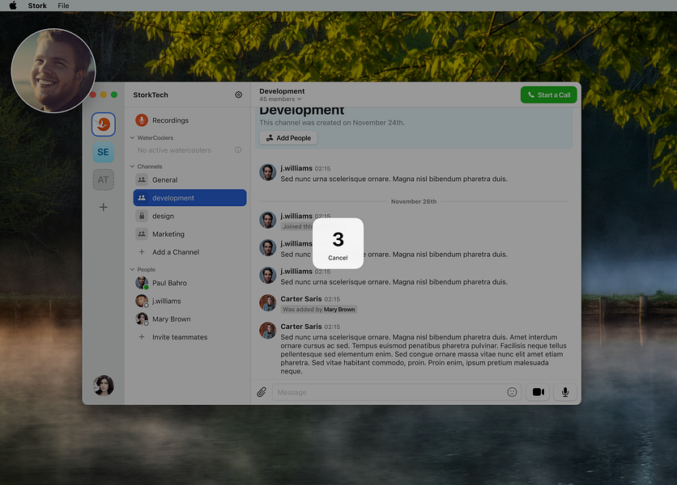This screenshot has width=677, height=485.
Task: Open the locked design channel
Action: 190,216
